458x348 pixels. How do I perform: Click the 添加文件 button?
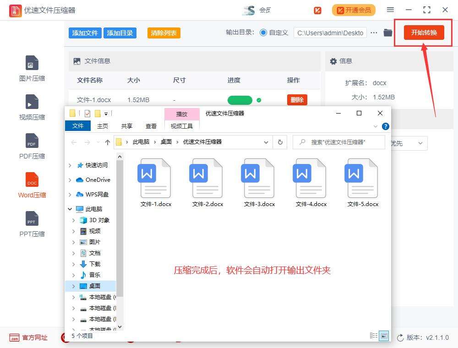coord(85,33)
